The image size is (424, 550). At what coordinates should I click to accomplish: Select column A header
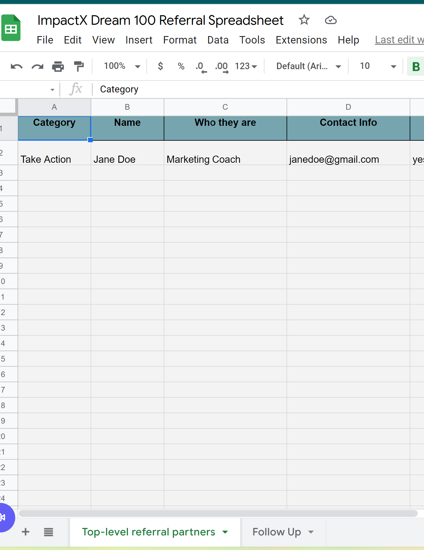click(54, 107)
